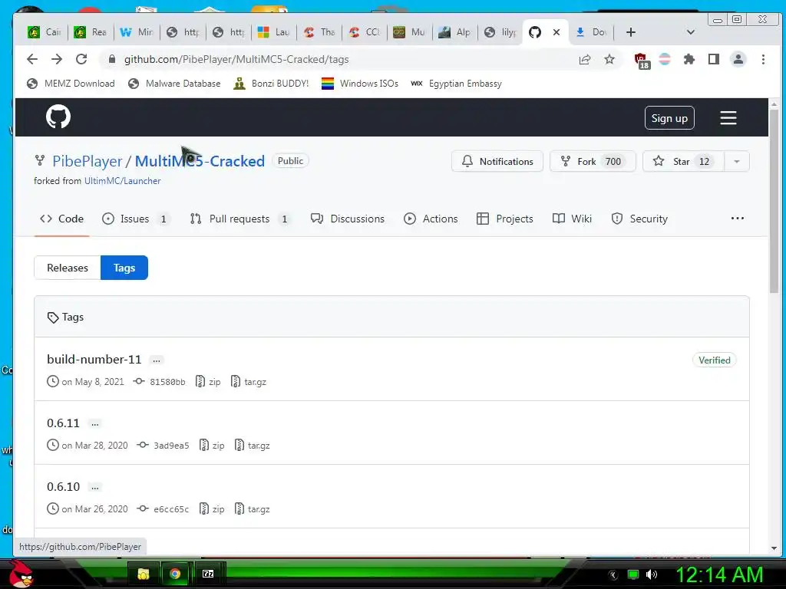Bookmark this page with the star icon
Image resolution: width=786 pixels, height=589 pixels.
coord(609,60)
